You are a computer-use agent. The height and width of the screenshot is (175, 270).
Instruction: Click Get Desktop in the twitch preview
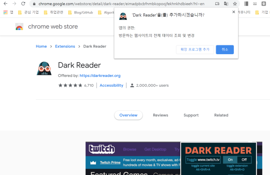click(155, 149)
